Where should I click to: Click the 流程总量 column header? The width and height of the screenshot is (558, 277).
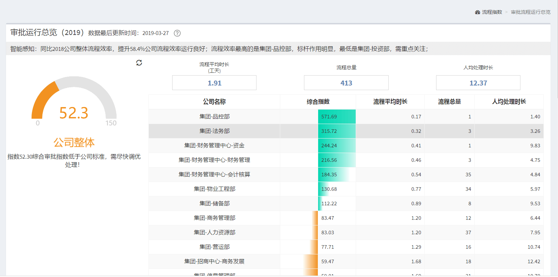pos(449,102)
